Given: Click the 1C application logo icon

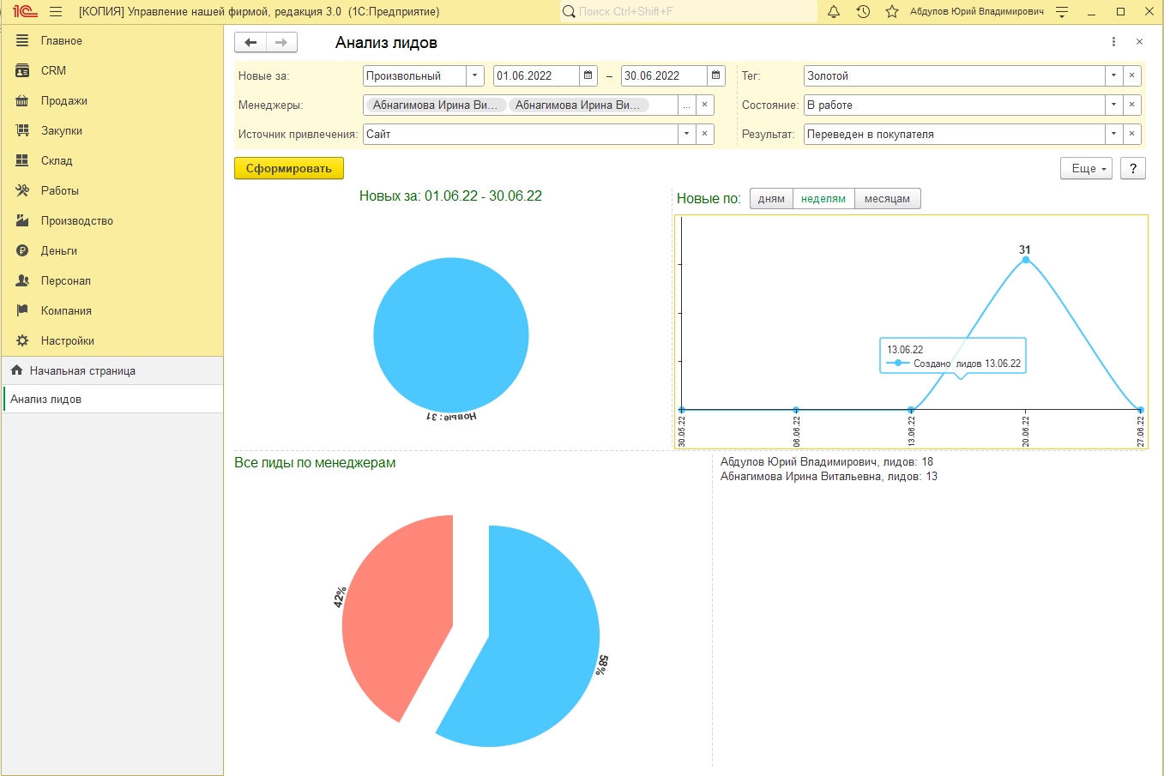Looking at the screenshot, I should click(x=25, y=12).
